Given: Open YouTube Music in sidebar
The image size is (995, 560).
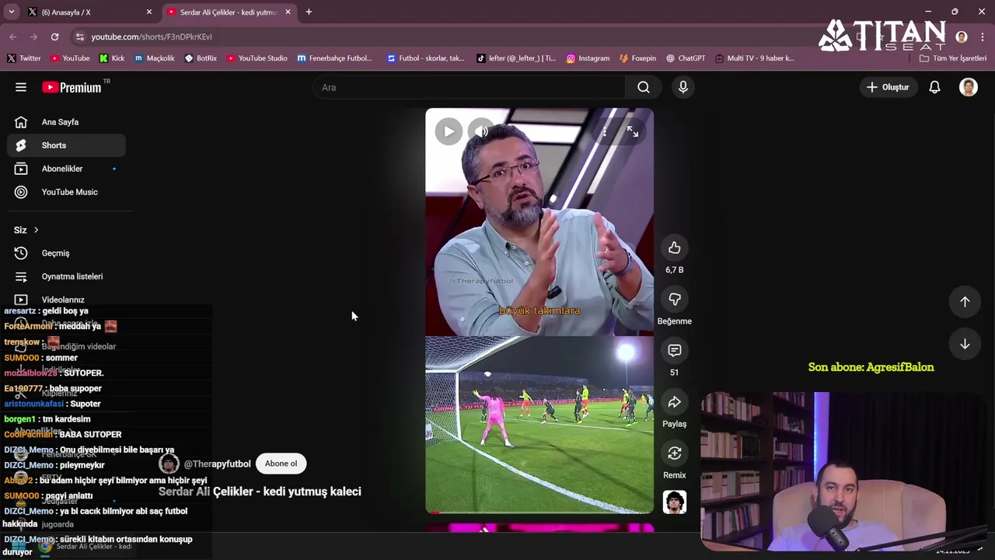Looking at the screenshot, I should point(66,192).
